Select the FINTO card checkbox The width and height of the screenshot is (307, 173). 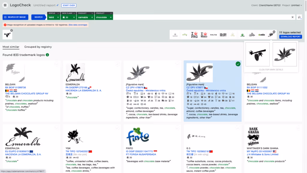[x=177, y=128]
